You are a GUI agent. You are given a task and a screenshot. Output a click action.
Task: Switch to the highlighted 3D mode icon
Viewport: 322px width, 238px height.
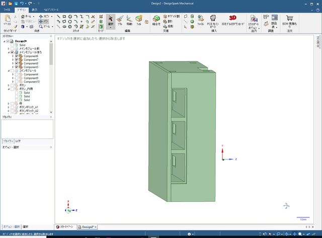[x=101, y=27]
